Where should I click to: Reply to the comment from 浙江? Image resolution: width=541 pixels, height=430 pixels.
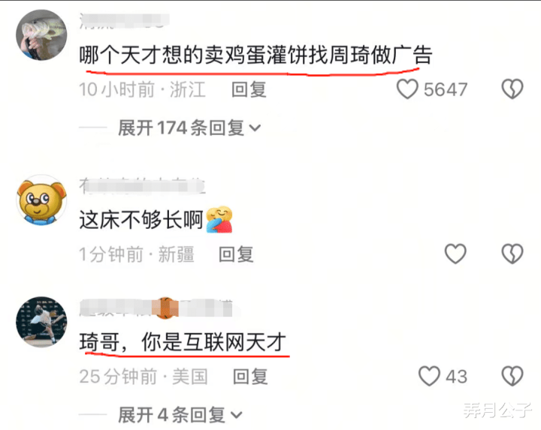(249, 89)
